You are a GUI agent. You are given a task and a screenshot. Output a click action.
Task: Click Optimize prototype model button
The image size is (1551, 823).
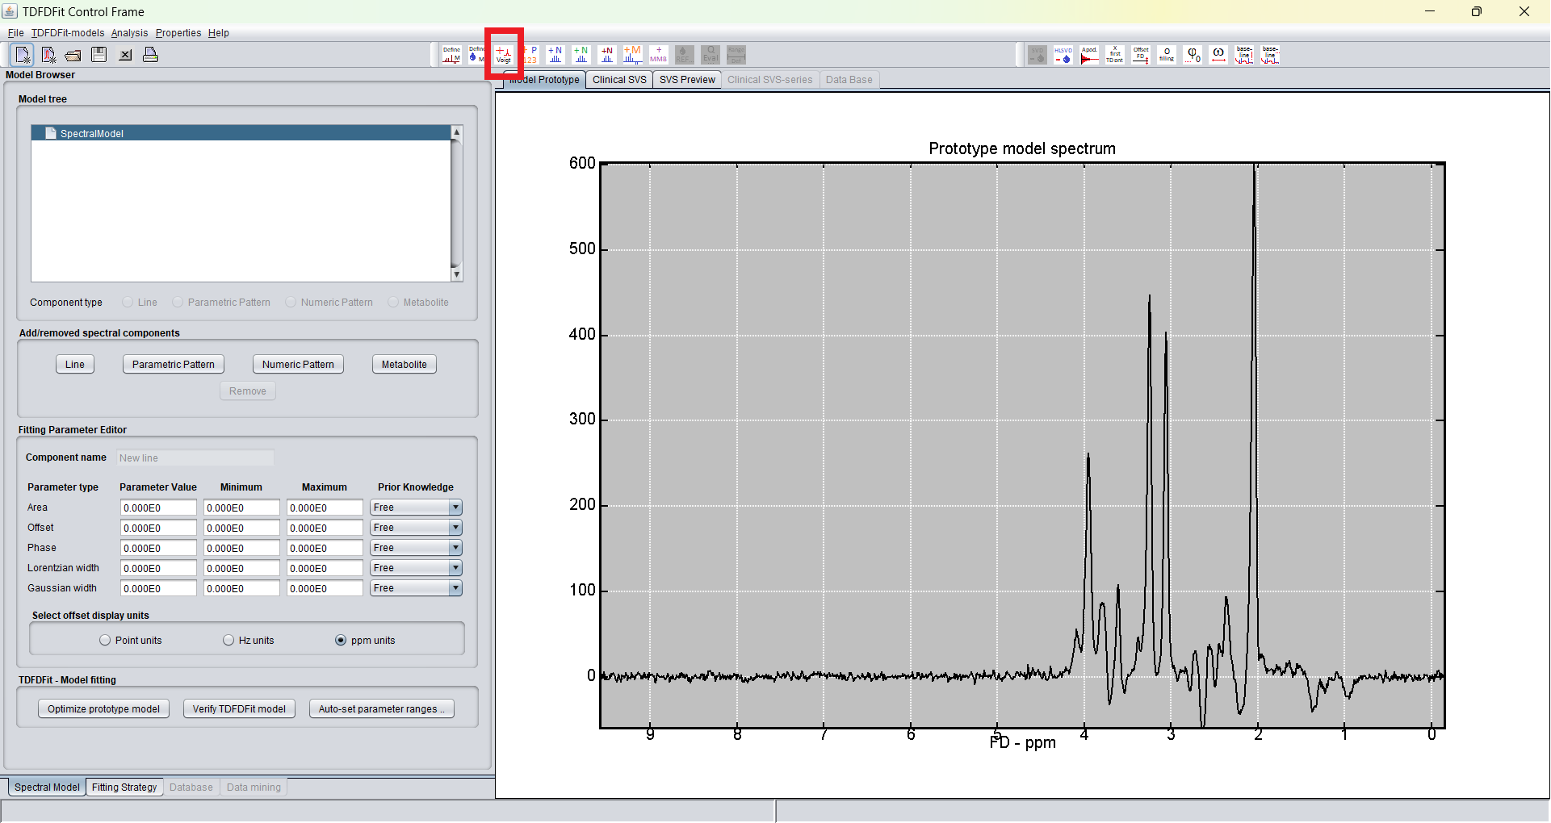coord(103,709)
